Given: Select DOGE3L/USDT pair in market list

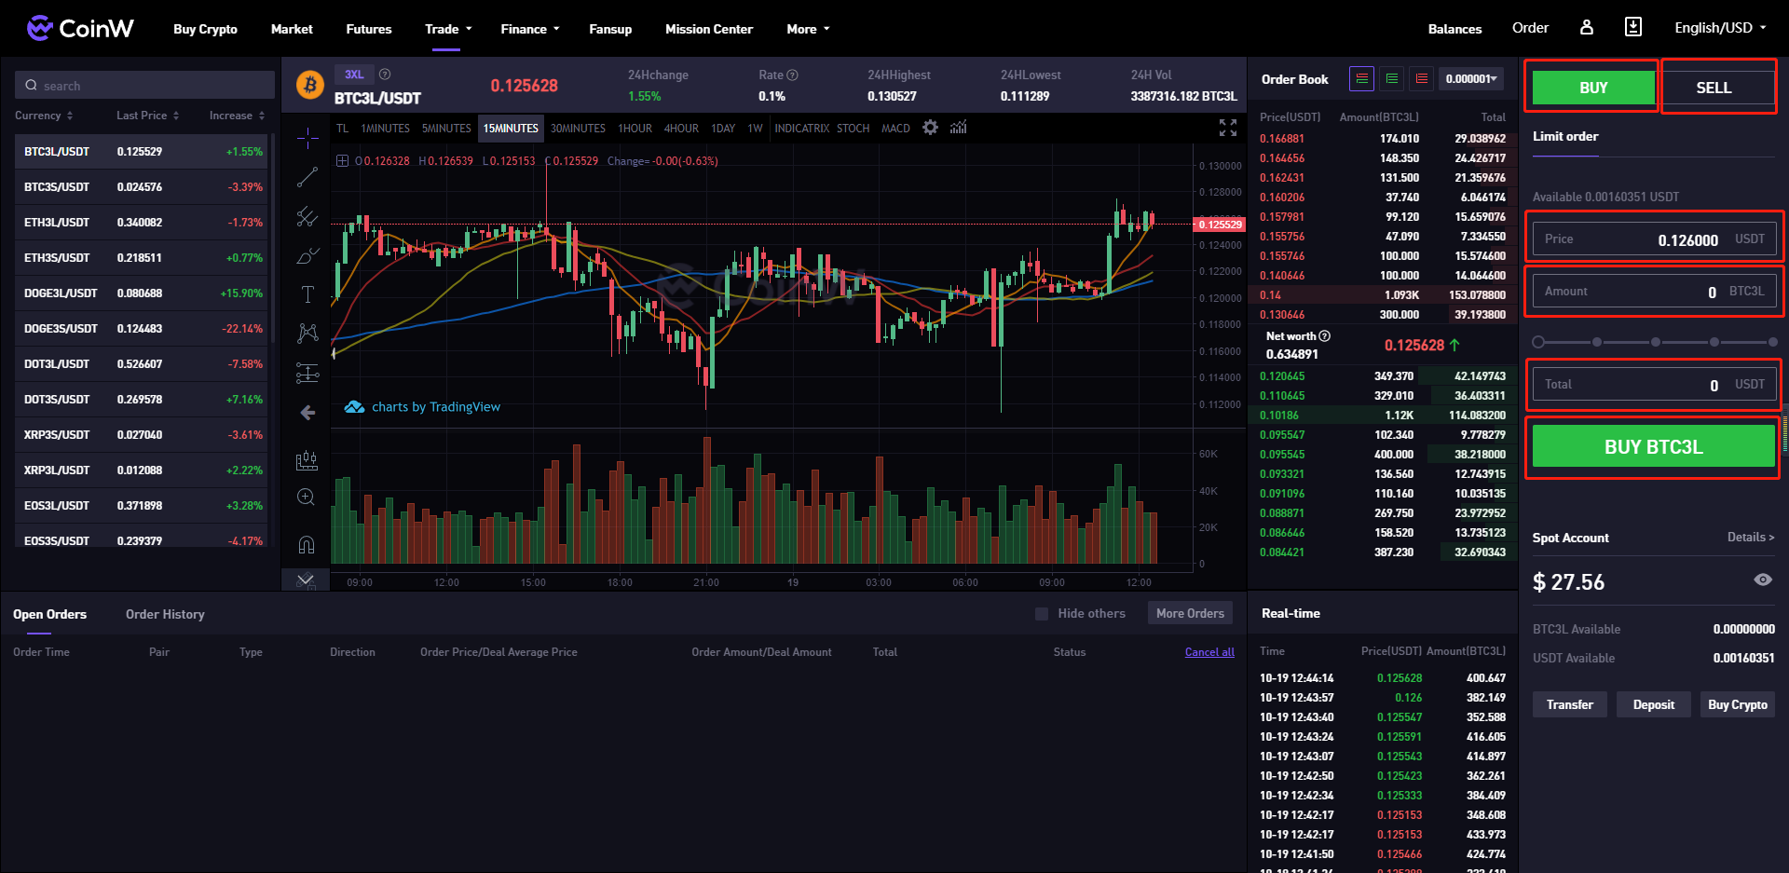Looking at the screenshot, I should [x=143, y=293].
